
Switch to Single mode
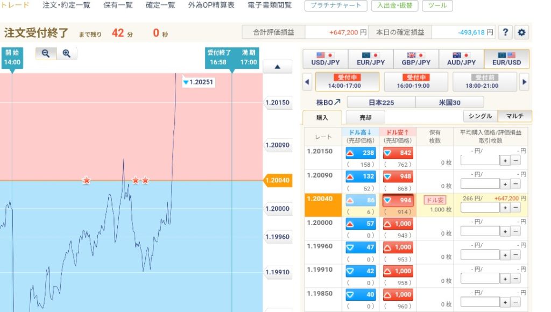point(480,116)
